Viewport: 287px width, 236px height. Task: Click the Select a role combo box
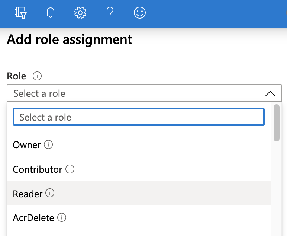click(x=138, y=93)
